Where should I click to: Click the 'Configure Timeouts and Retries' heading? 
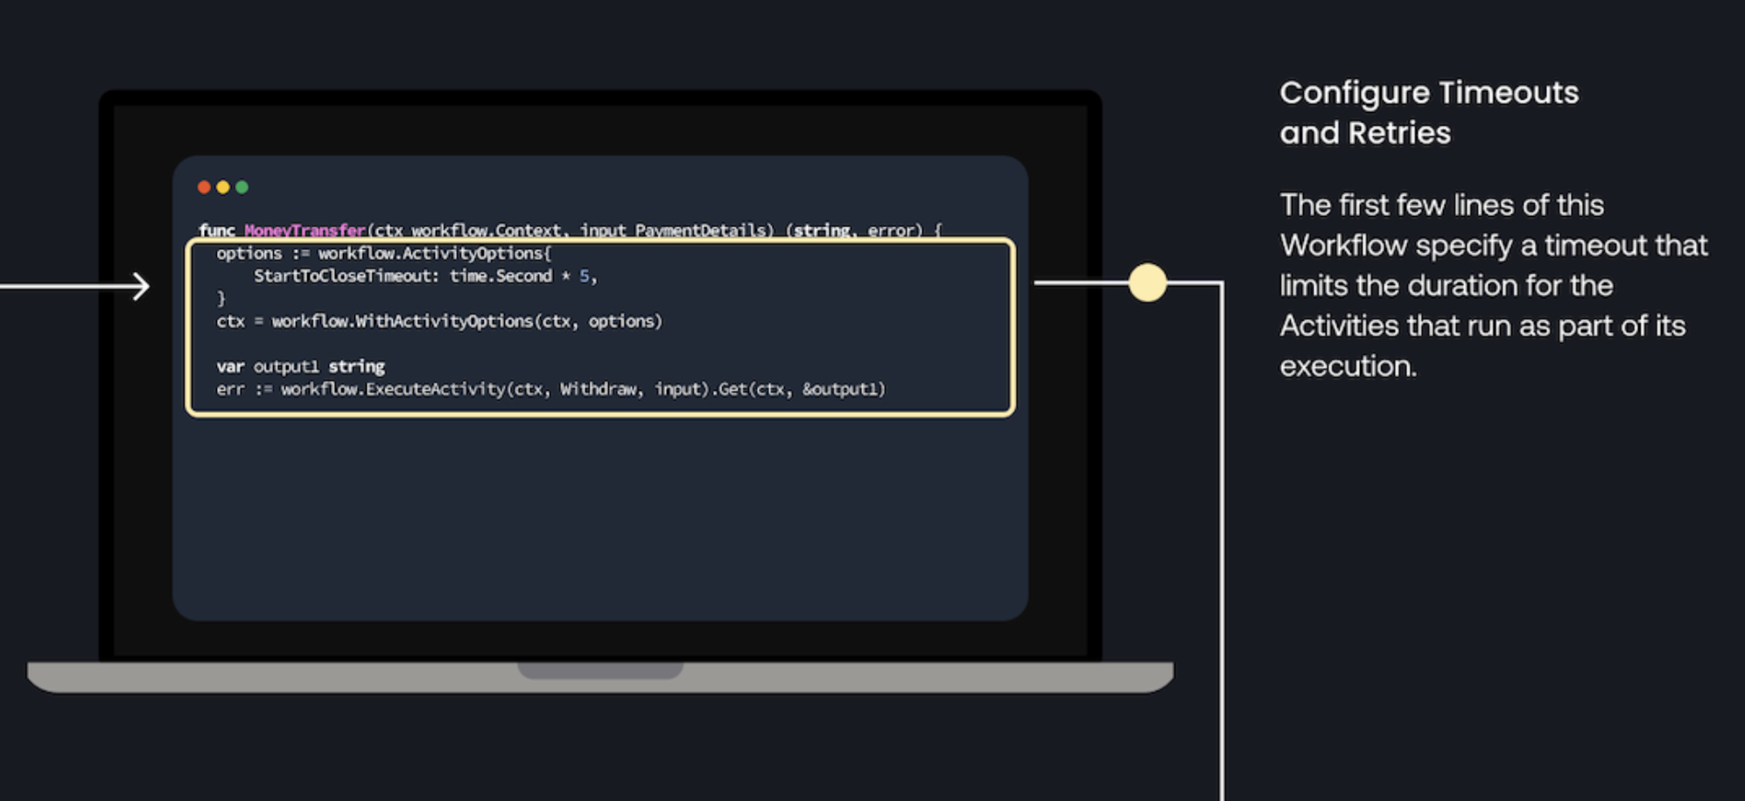(1429, 113)
